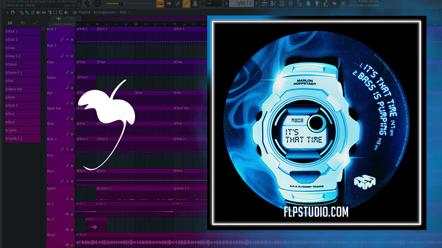Select the Delete tool in playlist toolbar
Viewport: 442px width, 248px height.
click(x=32, y=12)
